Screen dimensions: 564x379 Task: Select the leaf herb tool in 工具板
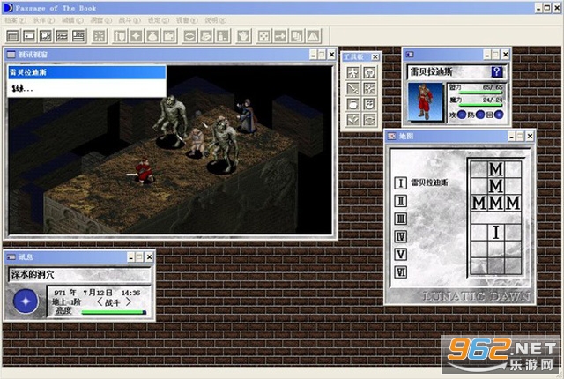click(x=352, y=120)
